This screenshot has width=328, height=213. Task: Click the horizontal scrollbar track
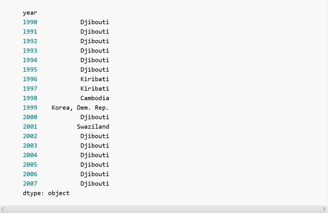point(163,209)
